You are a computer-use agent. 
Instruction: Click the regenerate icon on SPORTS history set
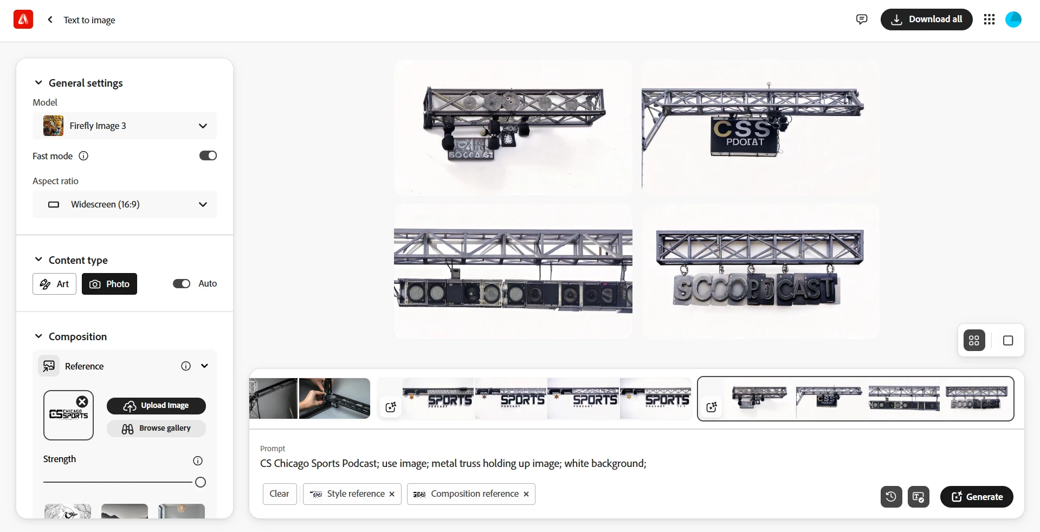pos(391,407)
